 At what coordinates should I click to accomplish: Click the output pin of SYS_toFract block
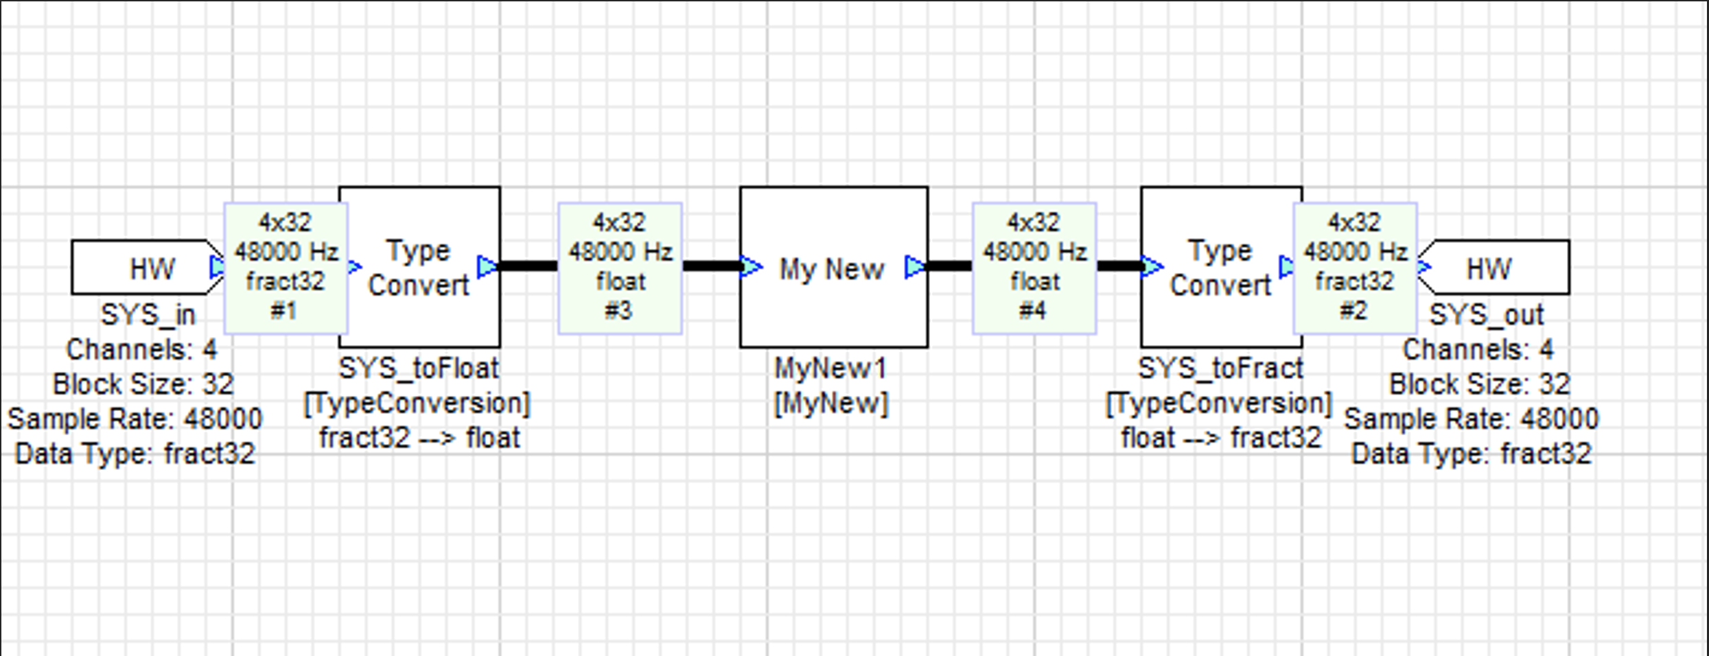[x=1286, y=266]
